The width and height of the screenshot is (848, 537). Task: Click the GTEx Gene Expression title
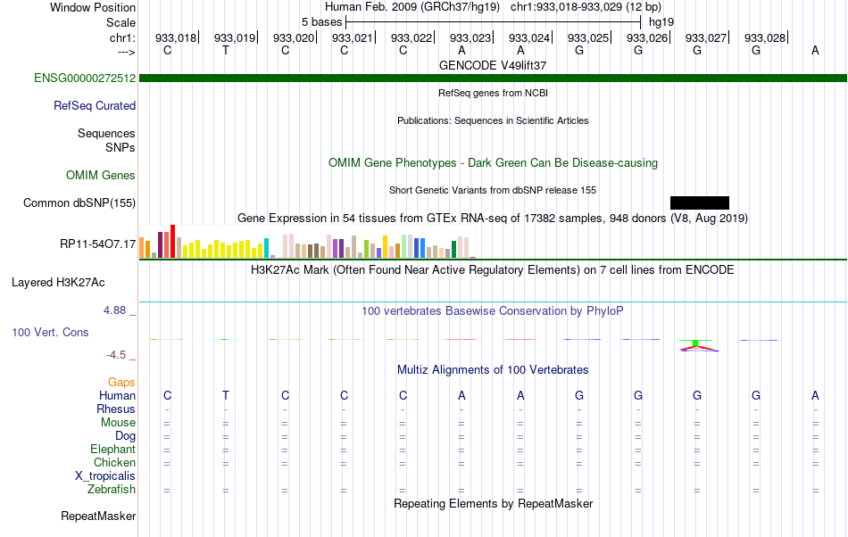(x=493, y=219)
